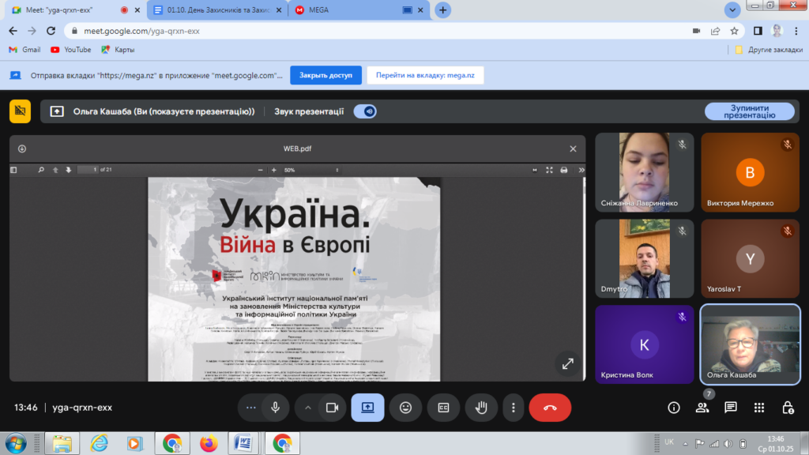Screen dimensions: 809x455
Task: Click the PDF page number field
Action: tap(92, 170)
